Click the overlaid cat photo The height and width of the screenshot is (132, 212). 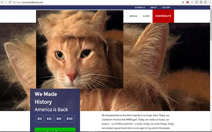79,49
